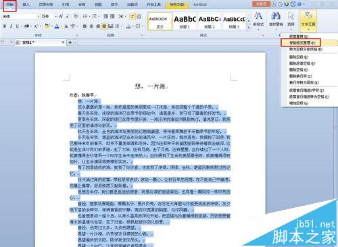
Task: Click the superscript x² icon
Action: point(36,26)
